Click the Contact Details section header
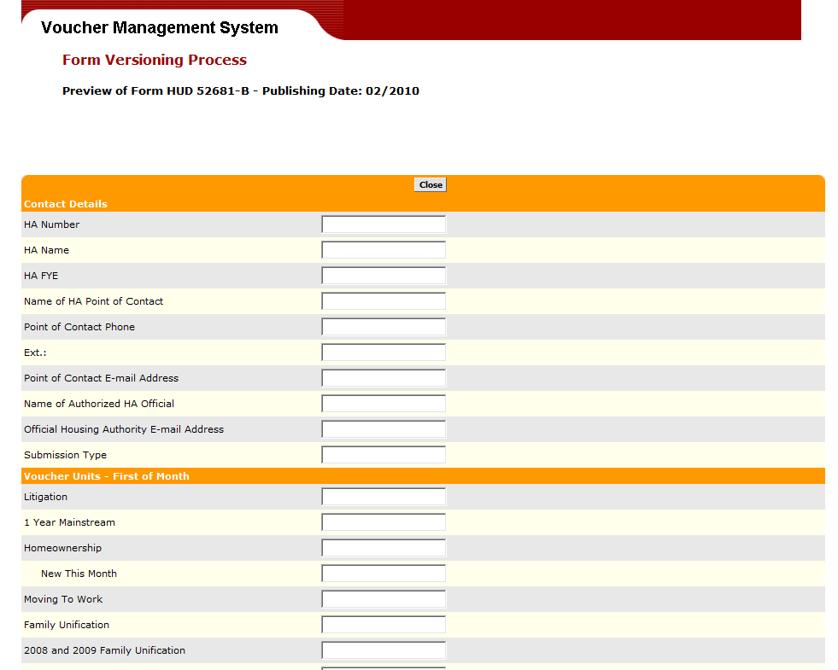Image resolution: width=838 pixels, height=670 pixels. (x=66, y=204)
